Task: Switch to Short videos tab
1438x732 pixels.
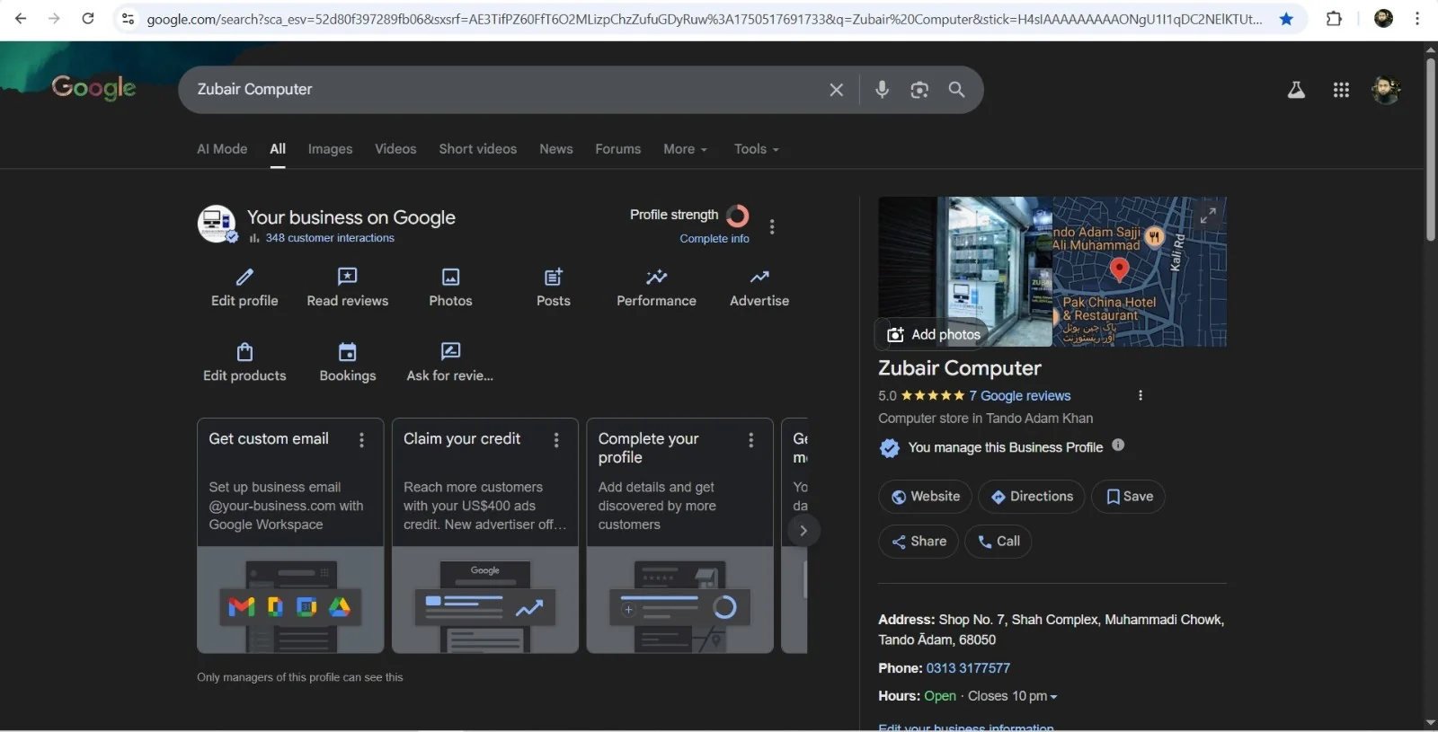Action: pos(478,149)
